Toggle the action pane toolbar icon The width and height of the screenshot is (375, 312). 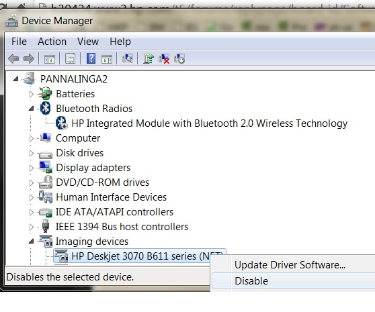pyautogui.click(x=107, y=59)
